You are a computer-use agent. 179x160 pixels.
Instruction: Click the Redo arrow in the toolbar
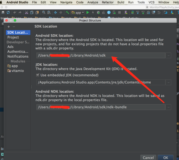20,12
